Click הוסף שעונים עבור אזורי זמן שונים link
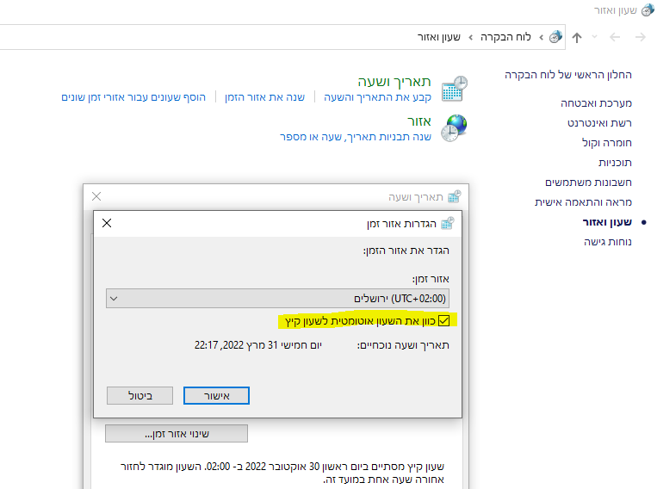This screenshot has width=657, height=489. click(x=133, y=97)
